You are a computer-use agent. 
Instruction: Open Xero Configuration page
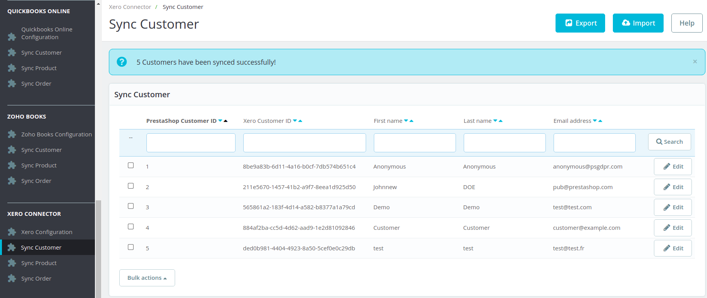point(46,232)
